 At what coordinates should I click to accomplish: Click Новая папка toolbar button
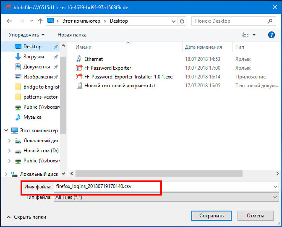[72, 35]
